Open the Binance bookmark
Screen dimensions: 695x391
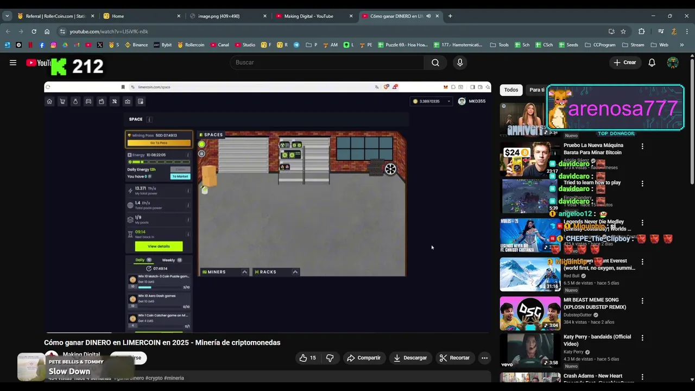point(136,45)
